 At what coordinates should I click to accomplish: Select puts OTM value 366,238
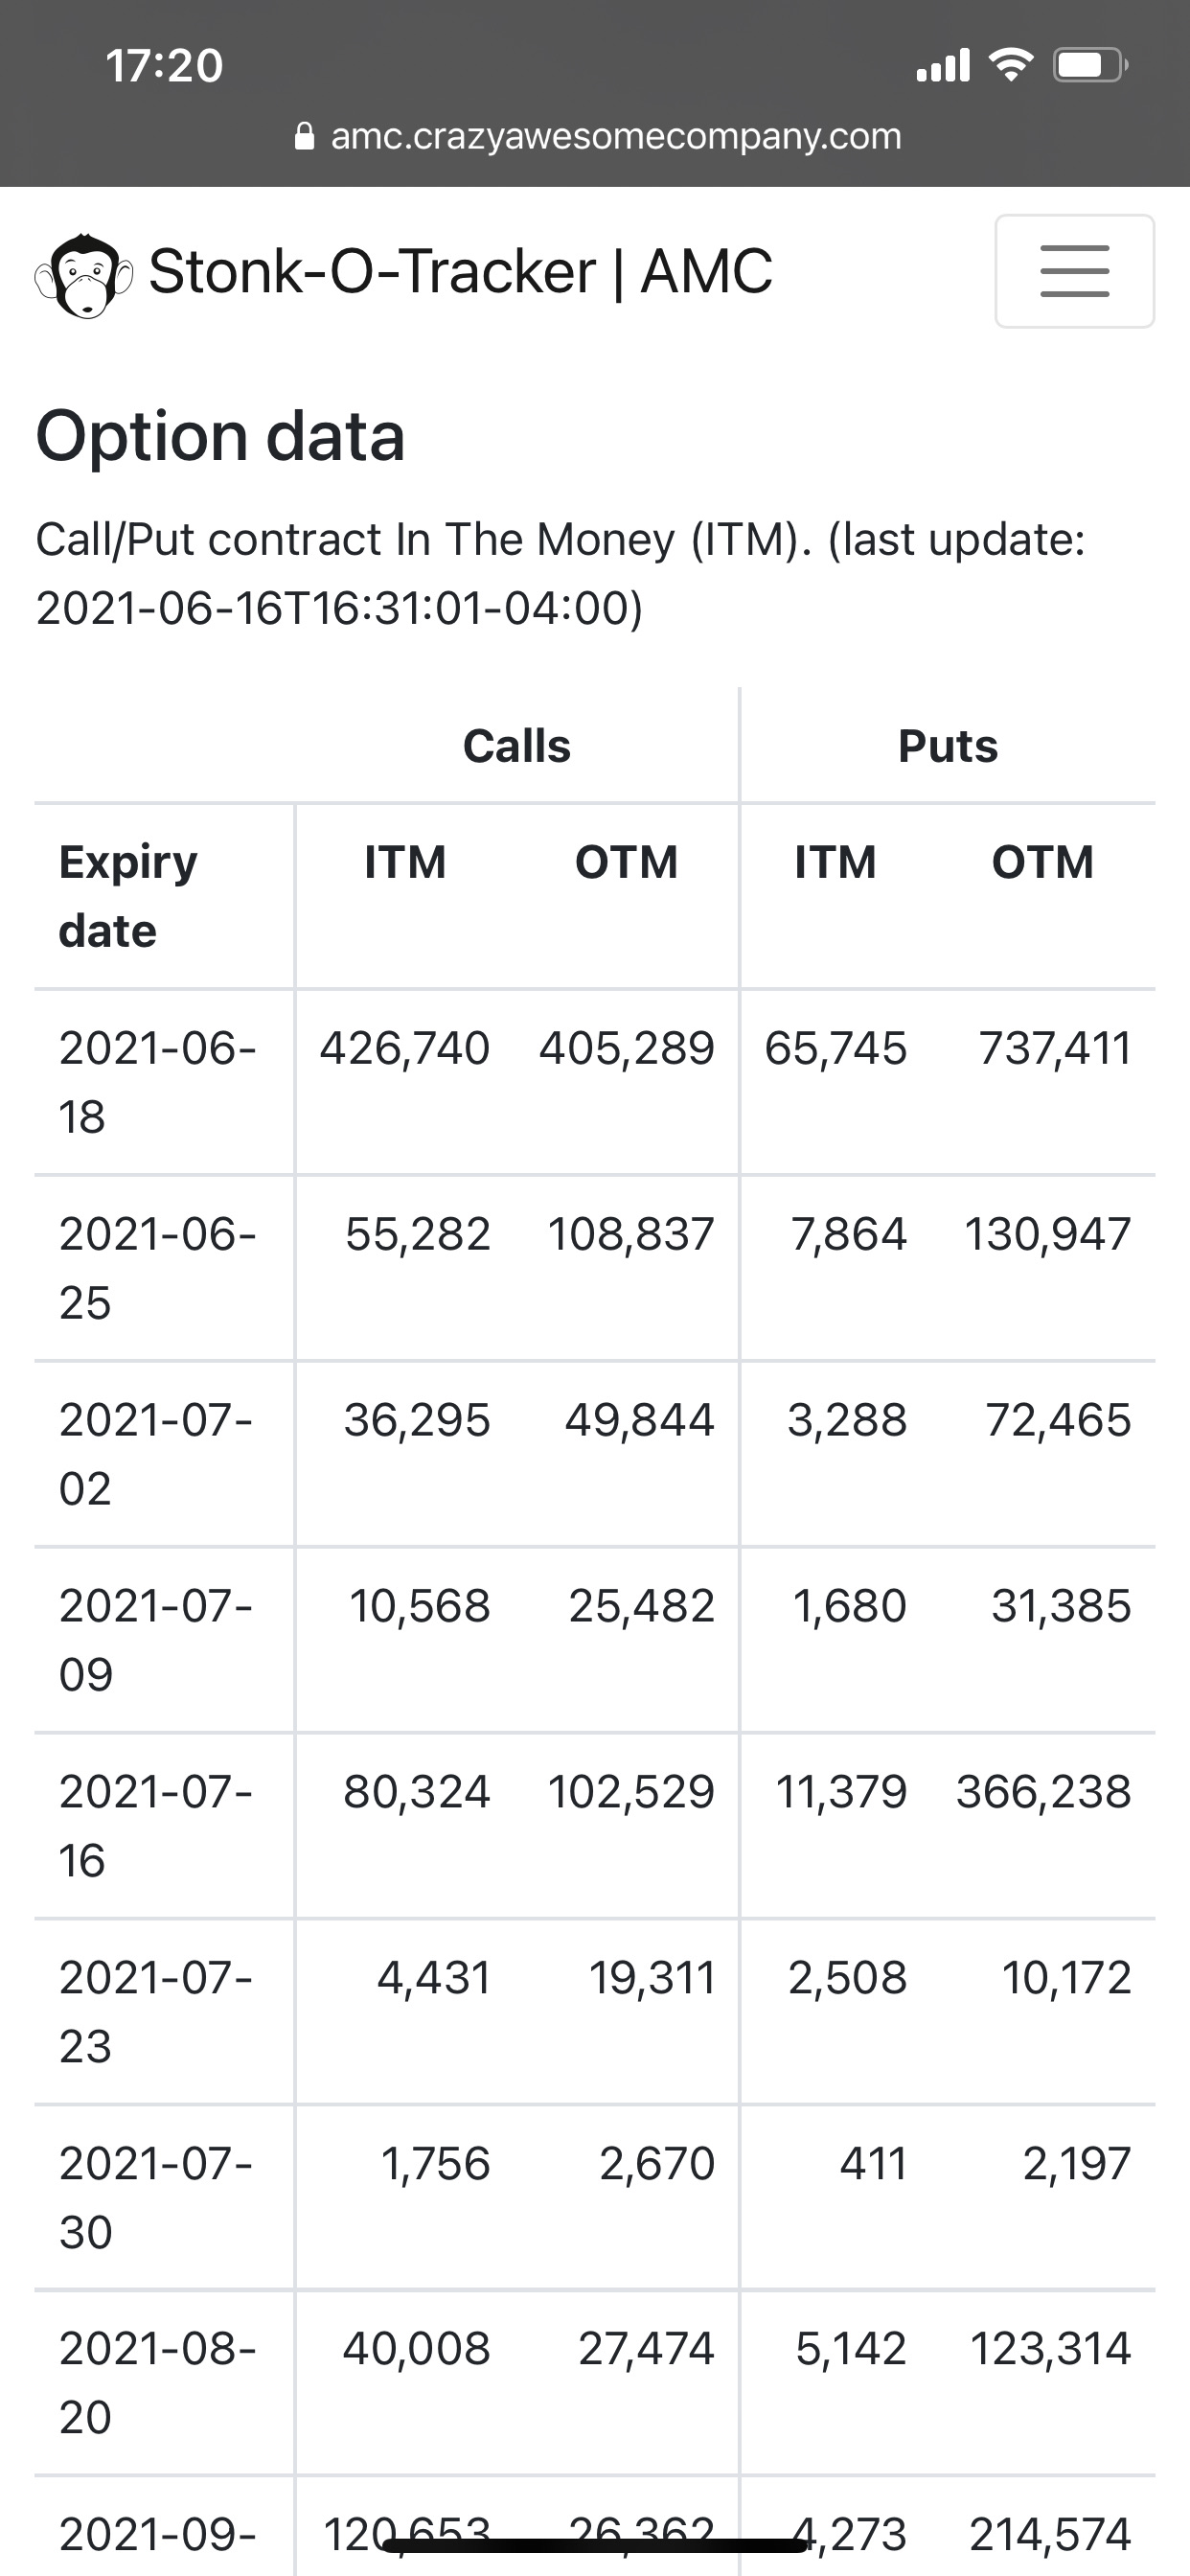pyautogui.click(x=1043, y=1792)
